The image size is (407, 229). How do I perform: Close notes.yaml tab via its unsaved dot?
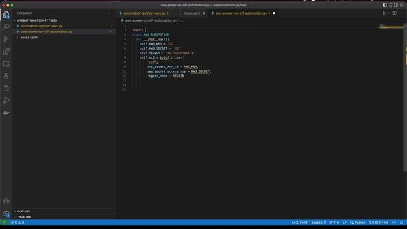[203, 13]
